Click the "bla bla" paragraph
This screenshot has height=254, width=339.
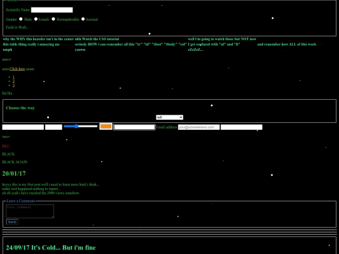click(x=7, y=93)
